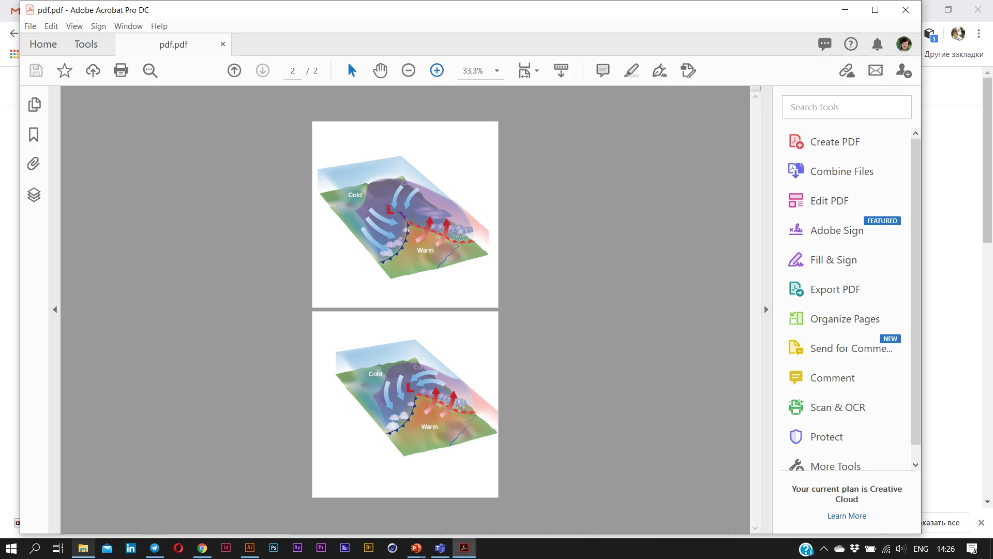Screen dimensions: 993x559
Task: Open the Bookmarks panel icon
Action: [34, 135]
